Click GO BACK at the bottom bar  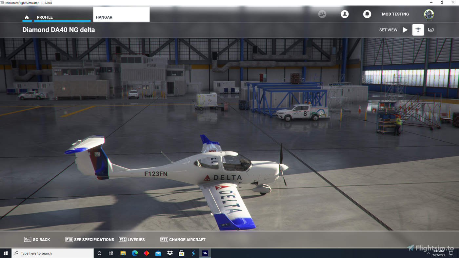37,239
